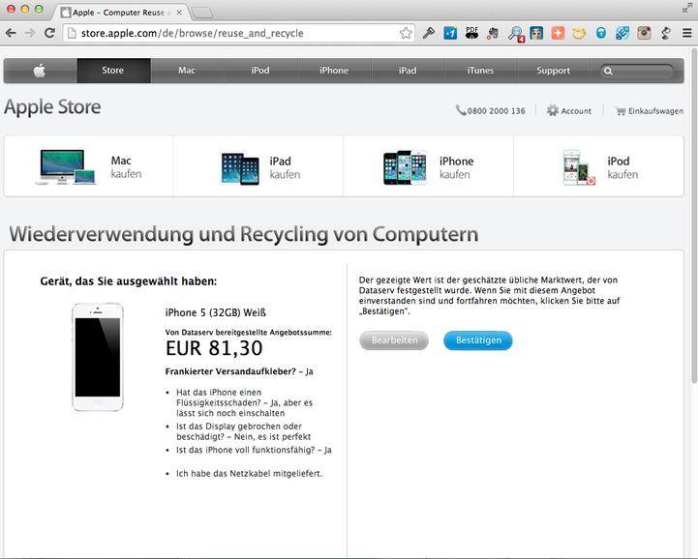Click the iPhone kaufen link
This screenshot has width=698, height=559.
click(456, 167)
